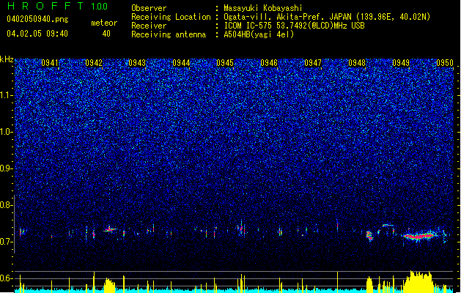The image size is (461, 293).
Task: Click the 1.0 kHz axis label
Action: click(x=7, y=132)
